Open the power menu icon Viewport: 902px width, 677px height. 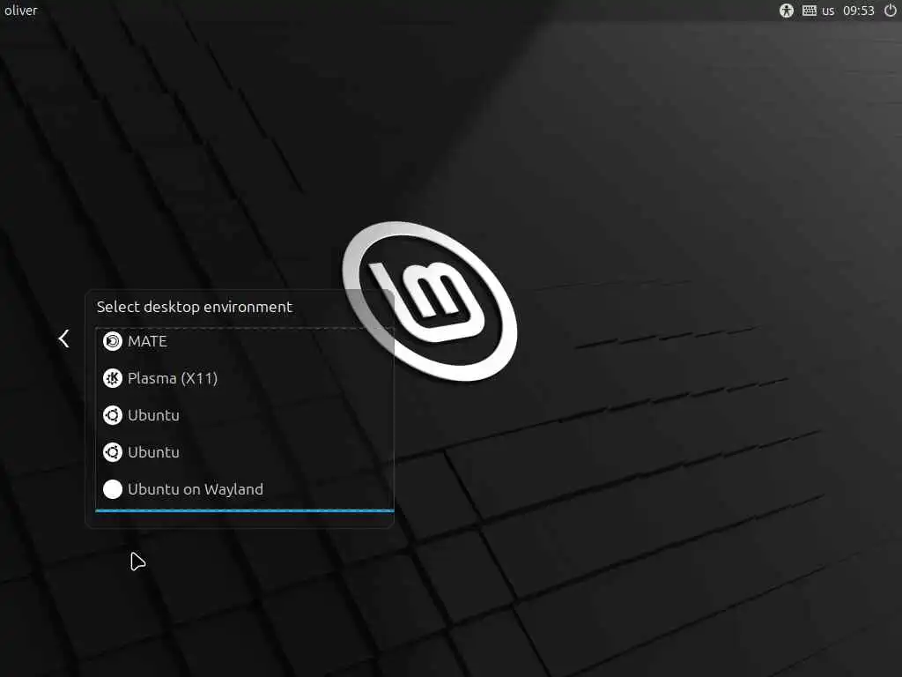pos(890,11)
